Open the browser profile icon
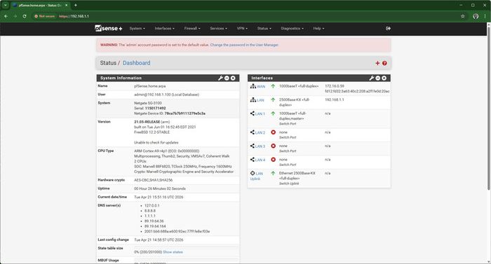 pos(476,16)
